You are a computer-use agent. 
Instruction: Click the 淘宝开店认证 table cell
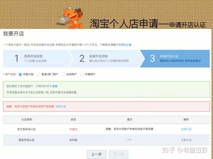coord(26,140)
